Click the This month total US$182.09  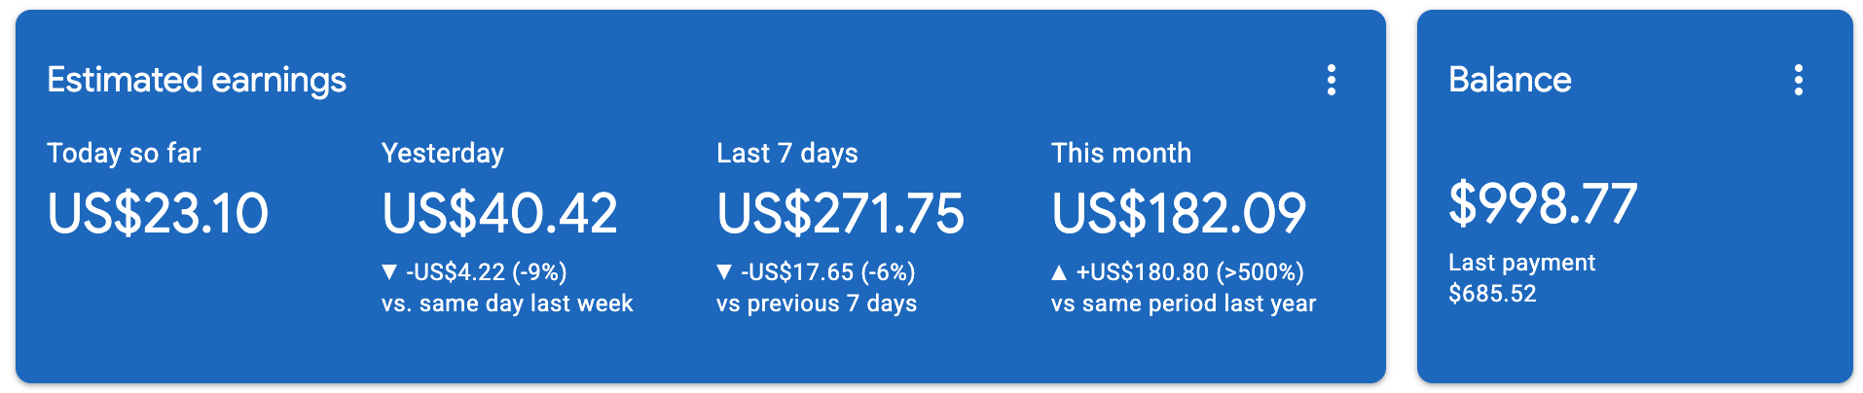pos(1179,213)
